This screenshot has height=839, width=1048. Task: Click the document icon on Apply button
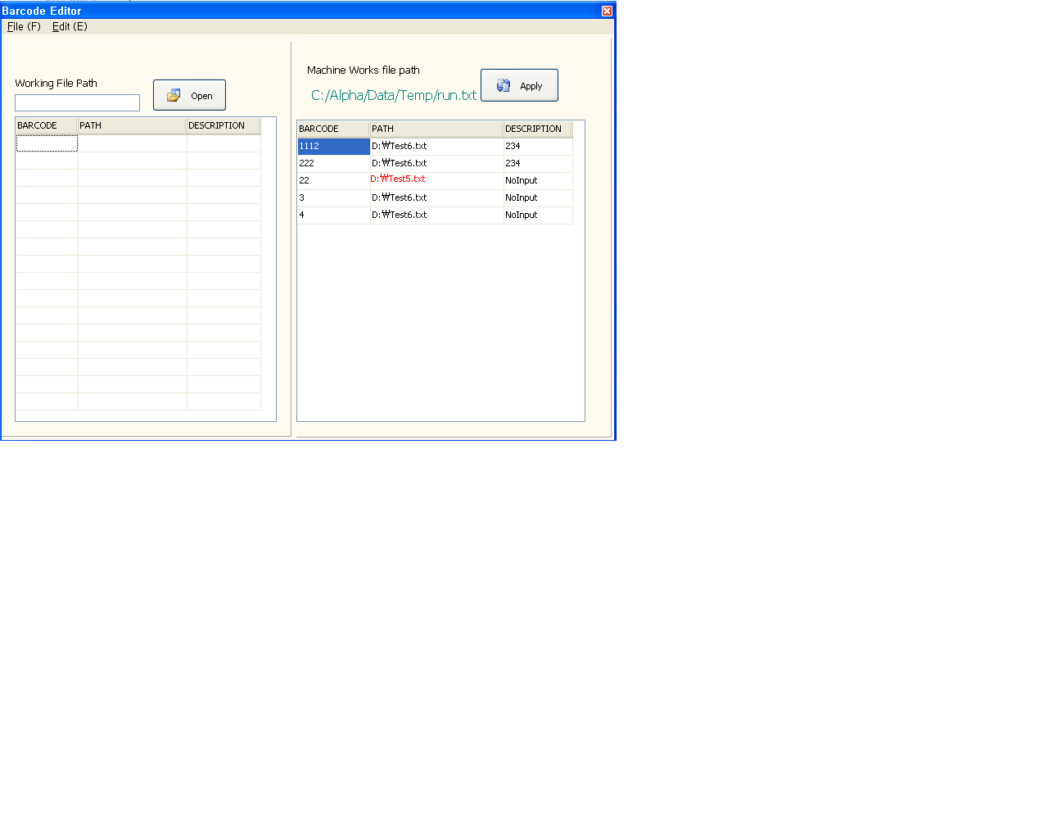click(504, 85)
